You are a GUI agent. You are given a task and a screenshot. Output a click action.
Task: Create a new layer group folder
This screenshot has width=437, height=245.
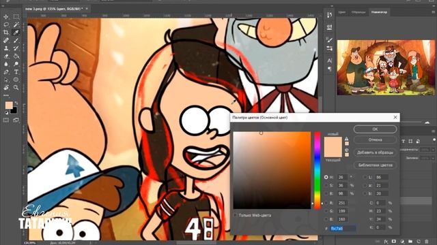(x=410, y=242)
